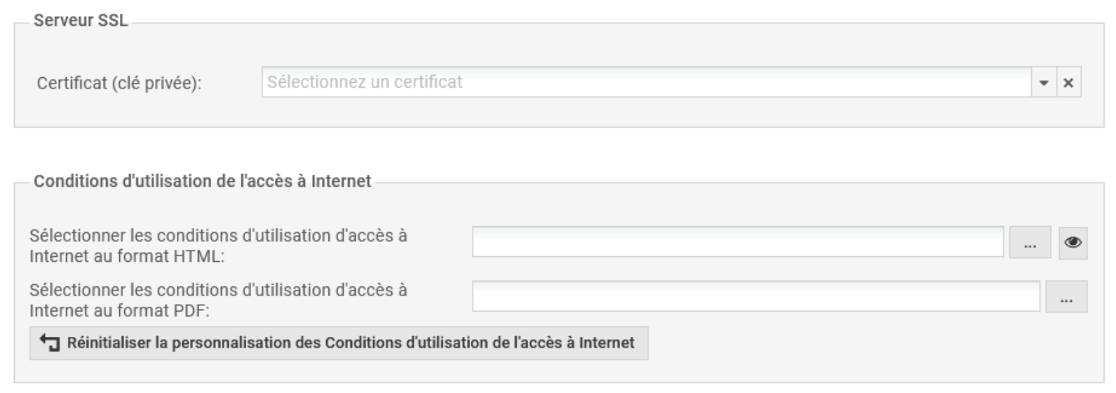Click the 'Certificat (clé privée):' label
1116x393 pixels.
pos(119,84)
